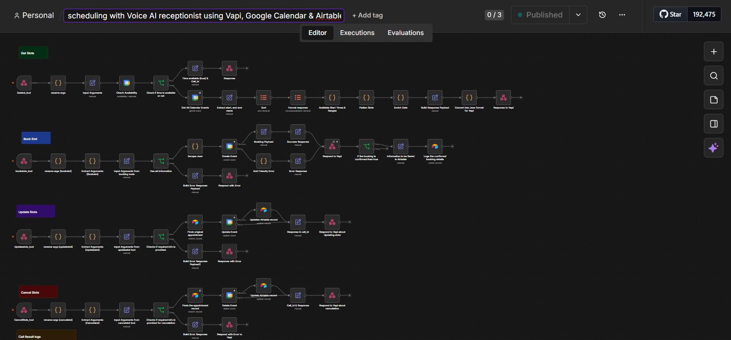The width and height of the screenshot is (731, 340).
Task: Open the Build Response Payload node
Action: pos(435,98)
